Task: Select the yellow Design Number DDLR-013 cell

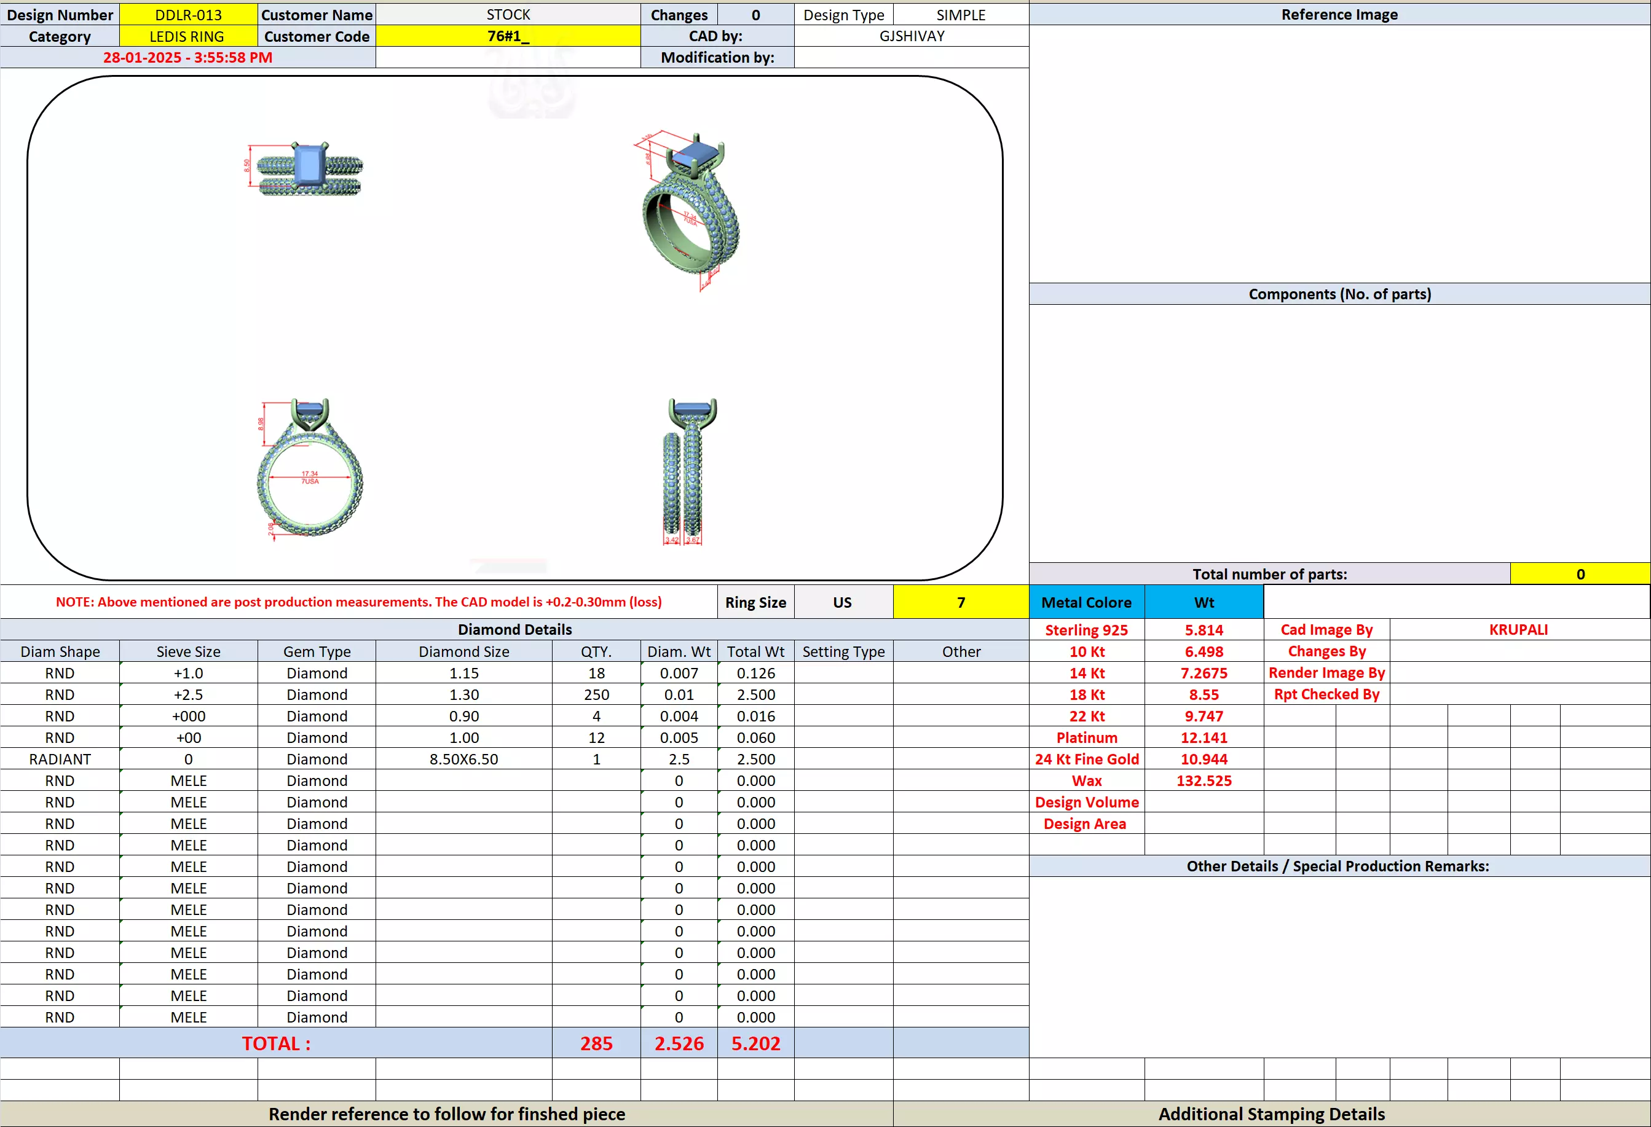Action: click(x=188, y=15)
